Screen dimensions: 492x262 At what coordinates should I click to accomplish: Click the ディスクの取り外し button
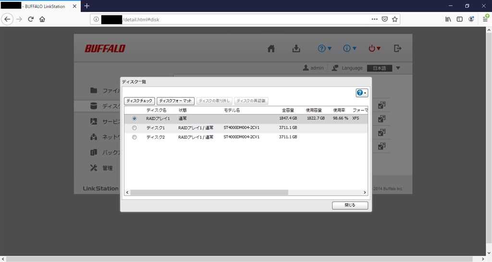(214, 101)
